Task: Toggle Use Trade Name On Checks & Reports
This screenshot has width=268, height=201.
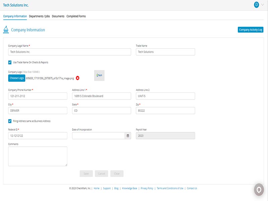Action: tap(10, 62)
